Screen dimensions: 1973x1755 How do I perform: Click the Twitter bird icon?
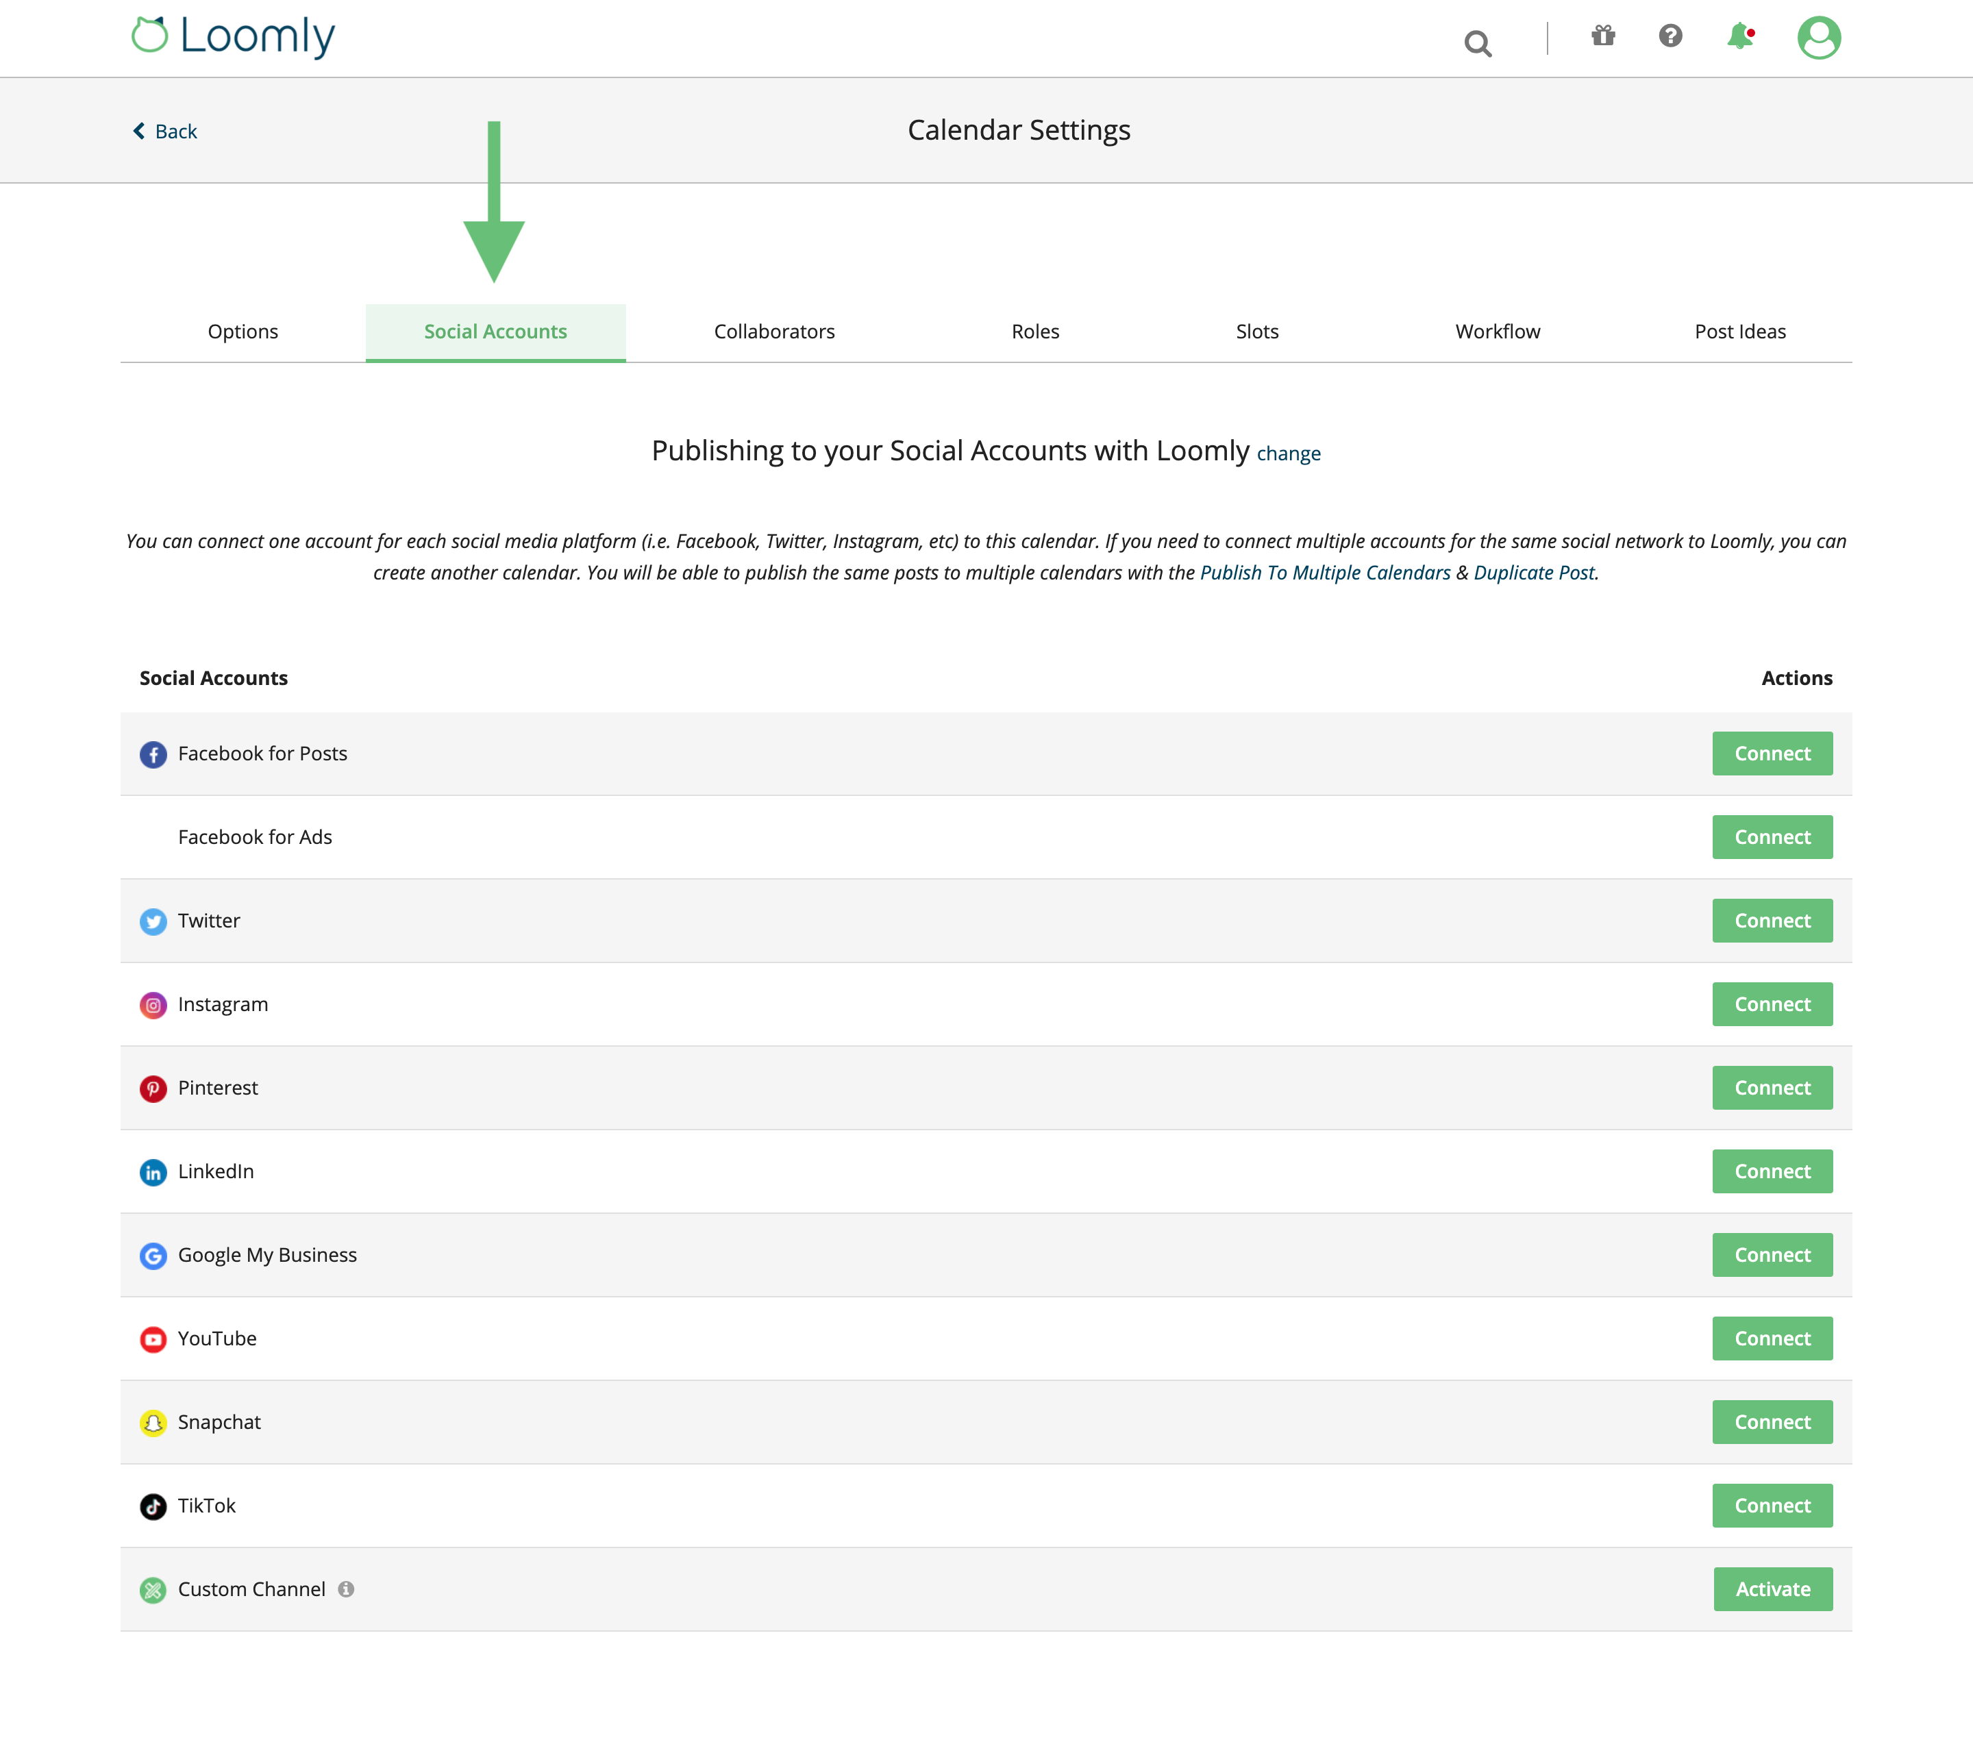pos(153,922)
